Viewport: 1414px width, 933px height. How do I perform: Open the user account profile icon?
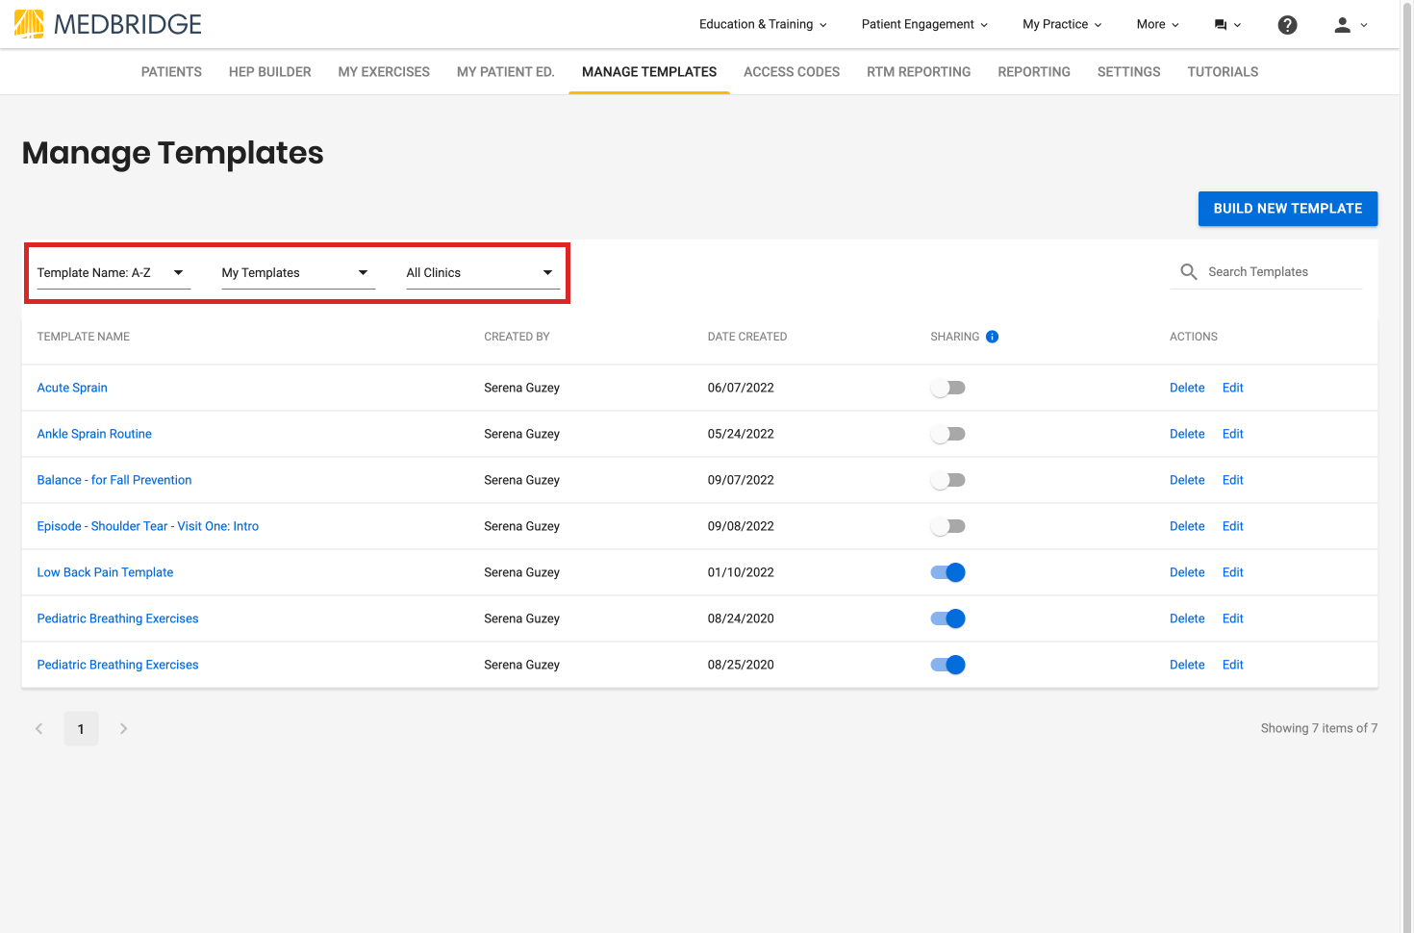point(1342,25)
